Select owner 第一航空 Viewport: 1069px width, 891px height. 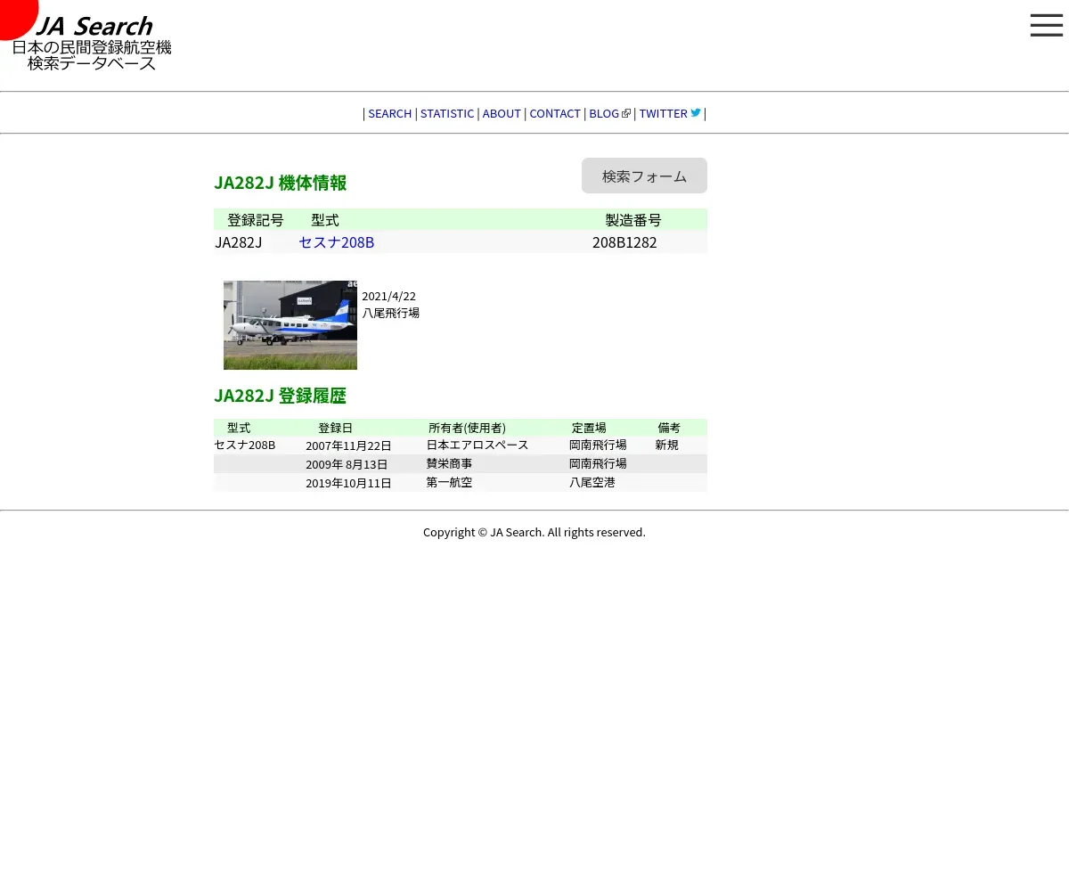coord(449,482)
